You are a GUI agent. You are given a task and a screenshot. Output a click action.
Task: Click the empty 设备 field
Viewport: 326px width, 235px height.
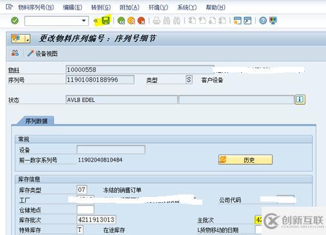coord(111,149)
